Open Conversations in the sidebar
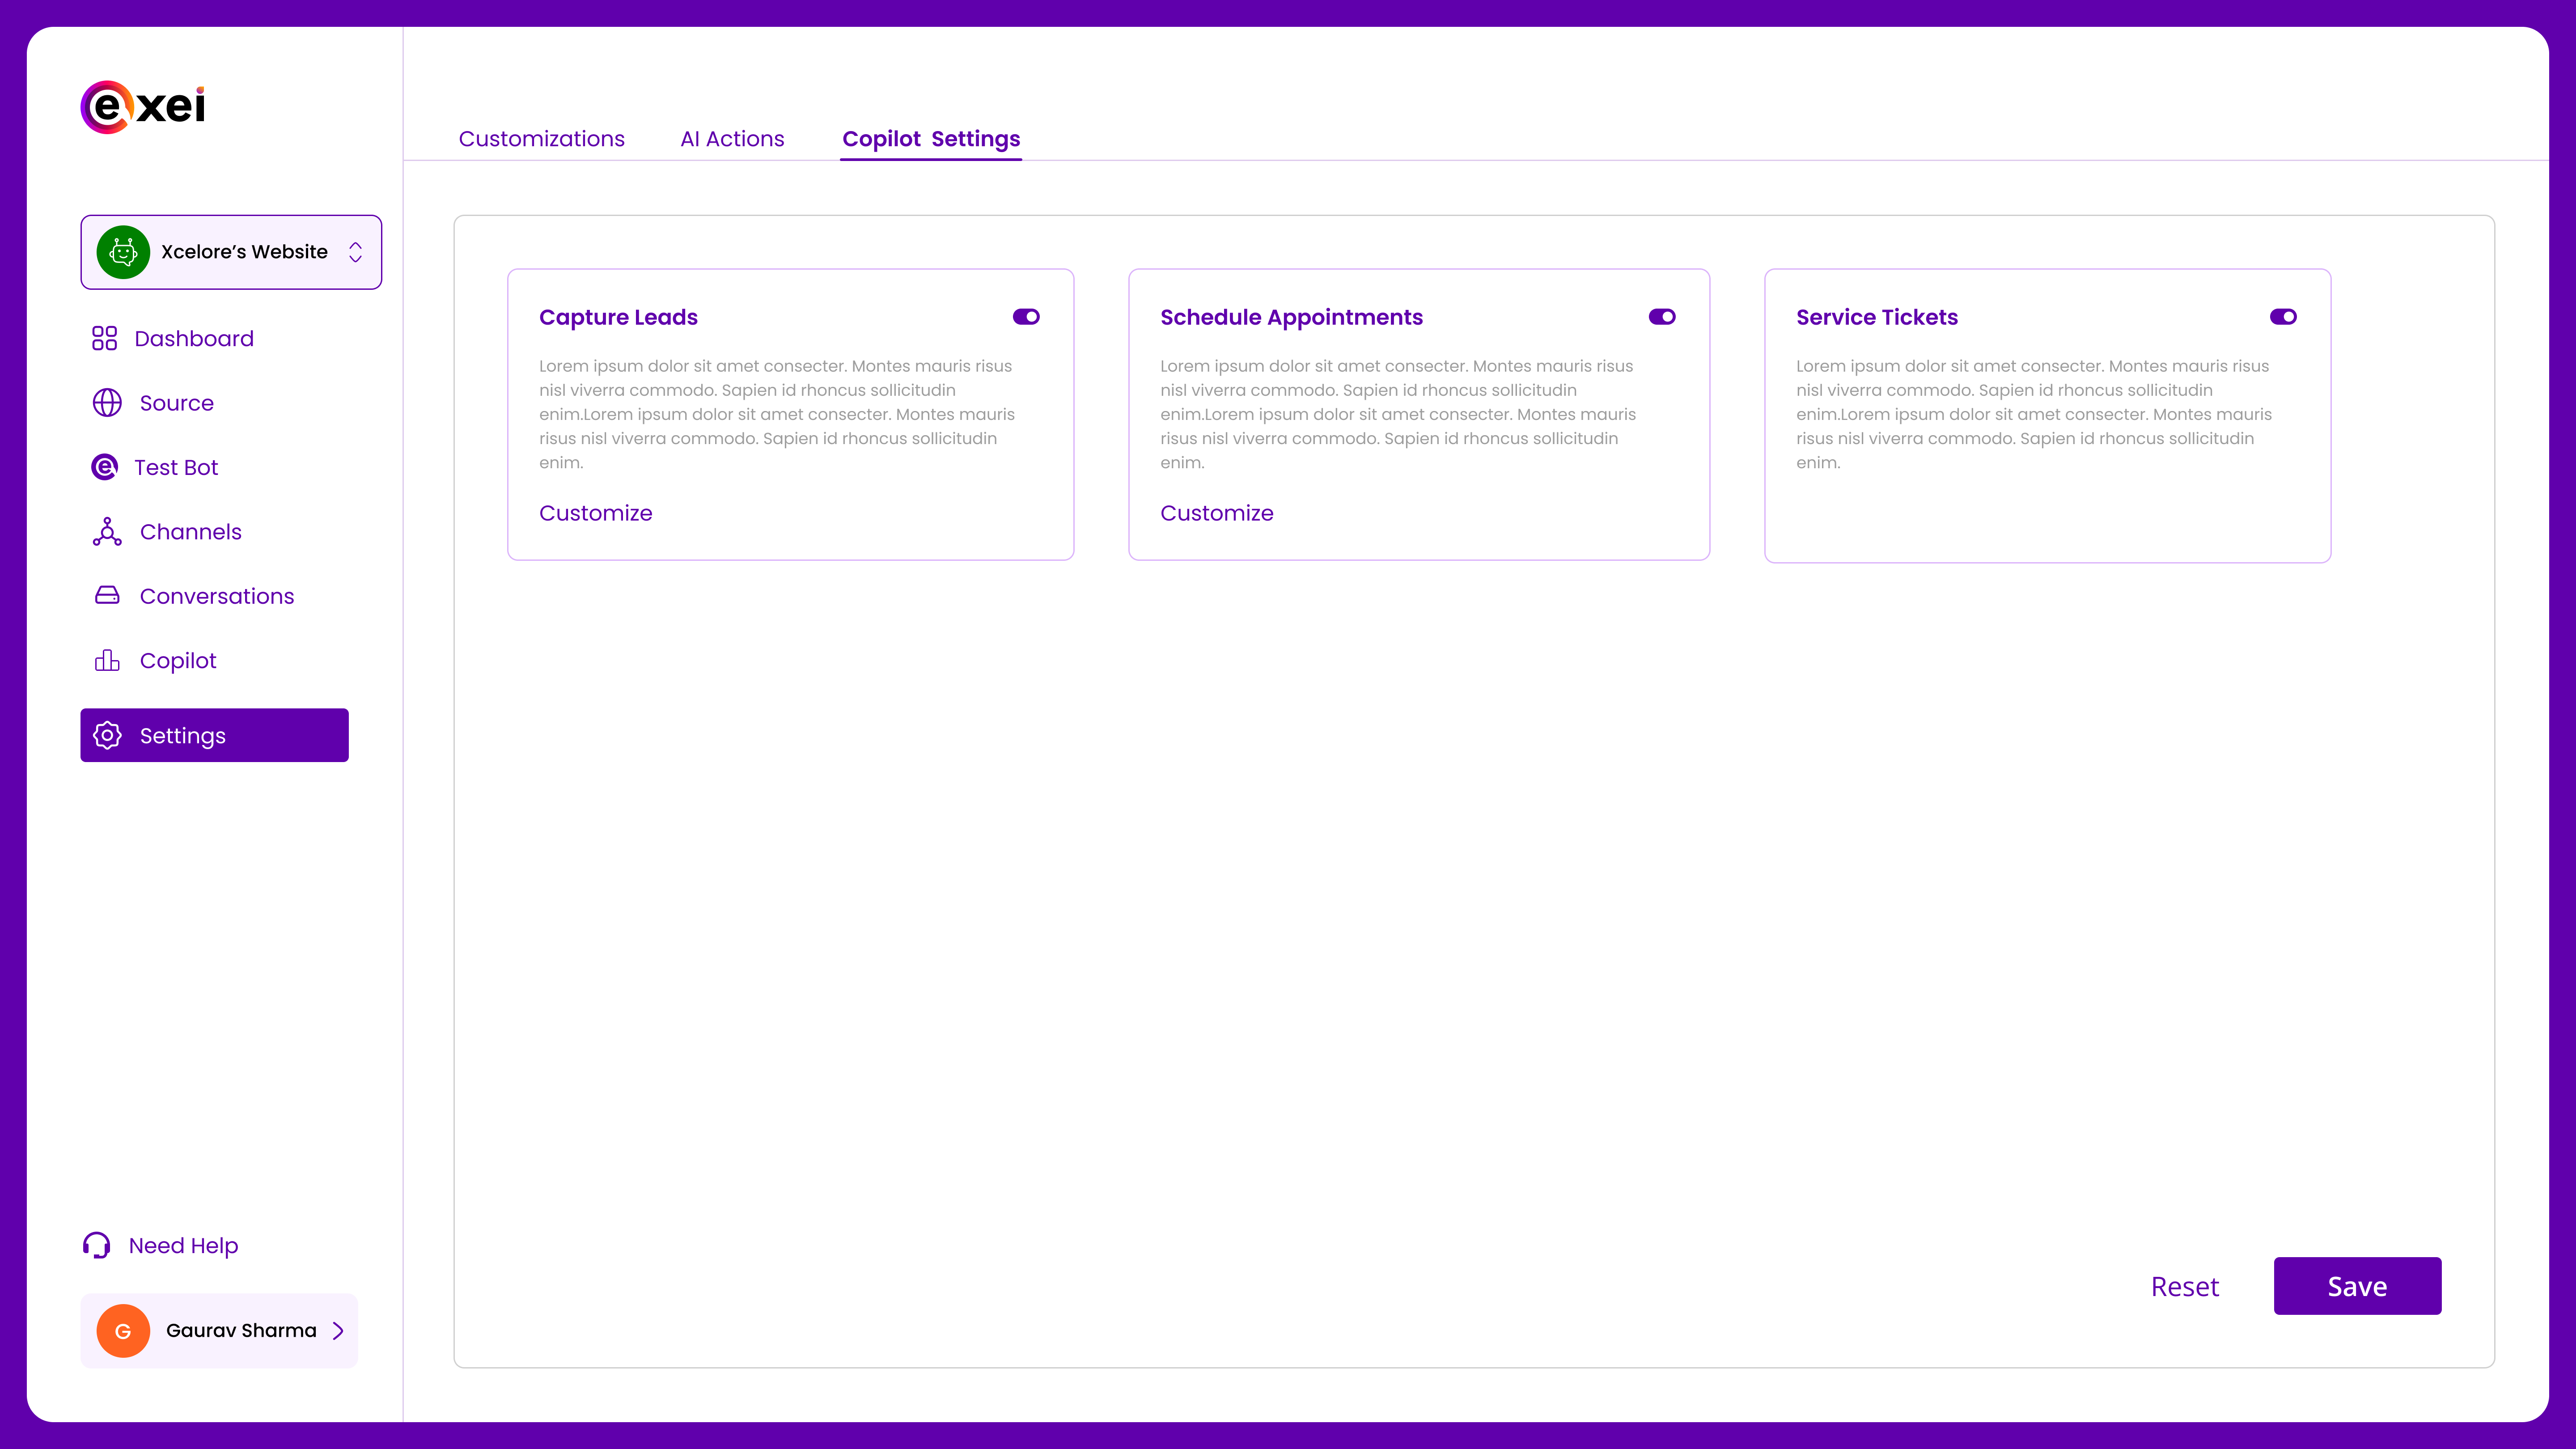The height and width of the screenshot is (1449, 2576). point(217,596)
